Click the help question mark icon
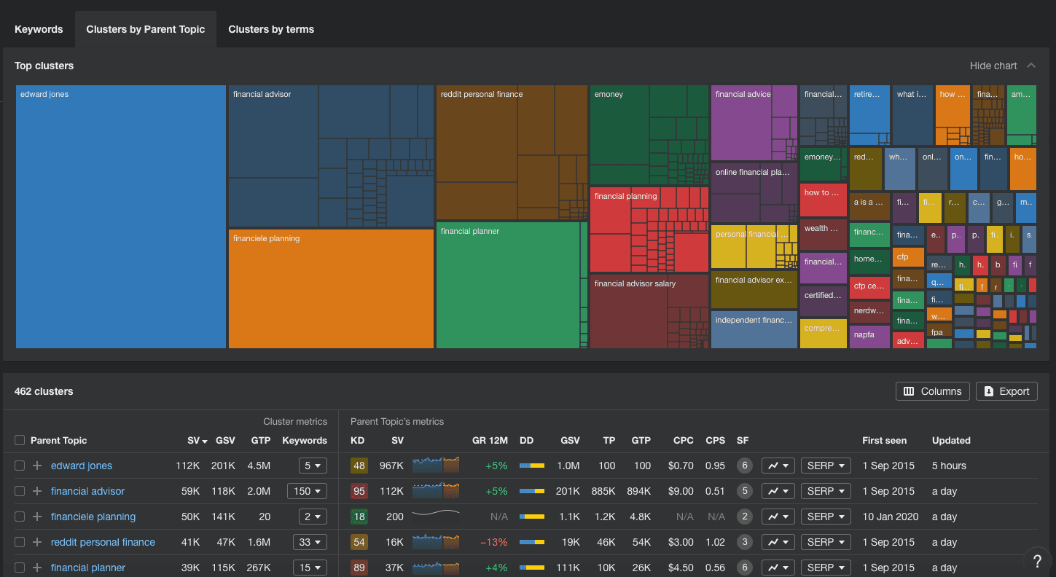 [1037, 561]
